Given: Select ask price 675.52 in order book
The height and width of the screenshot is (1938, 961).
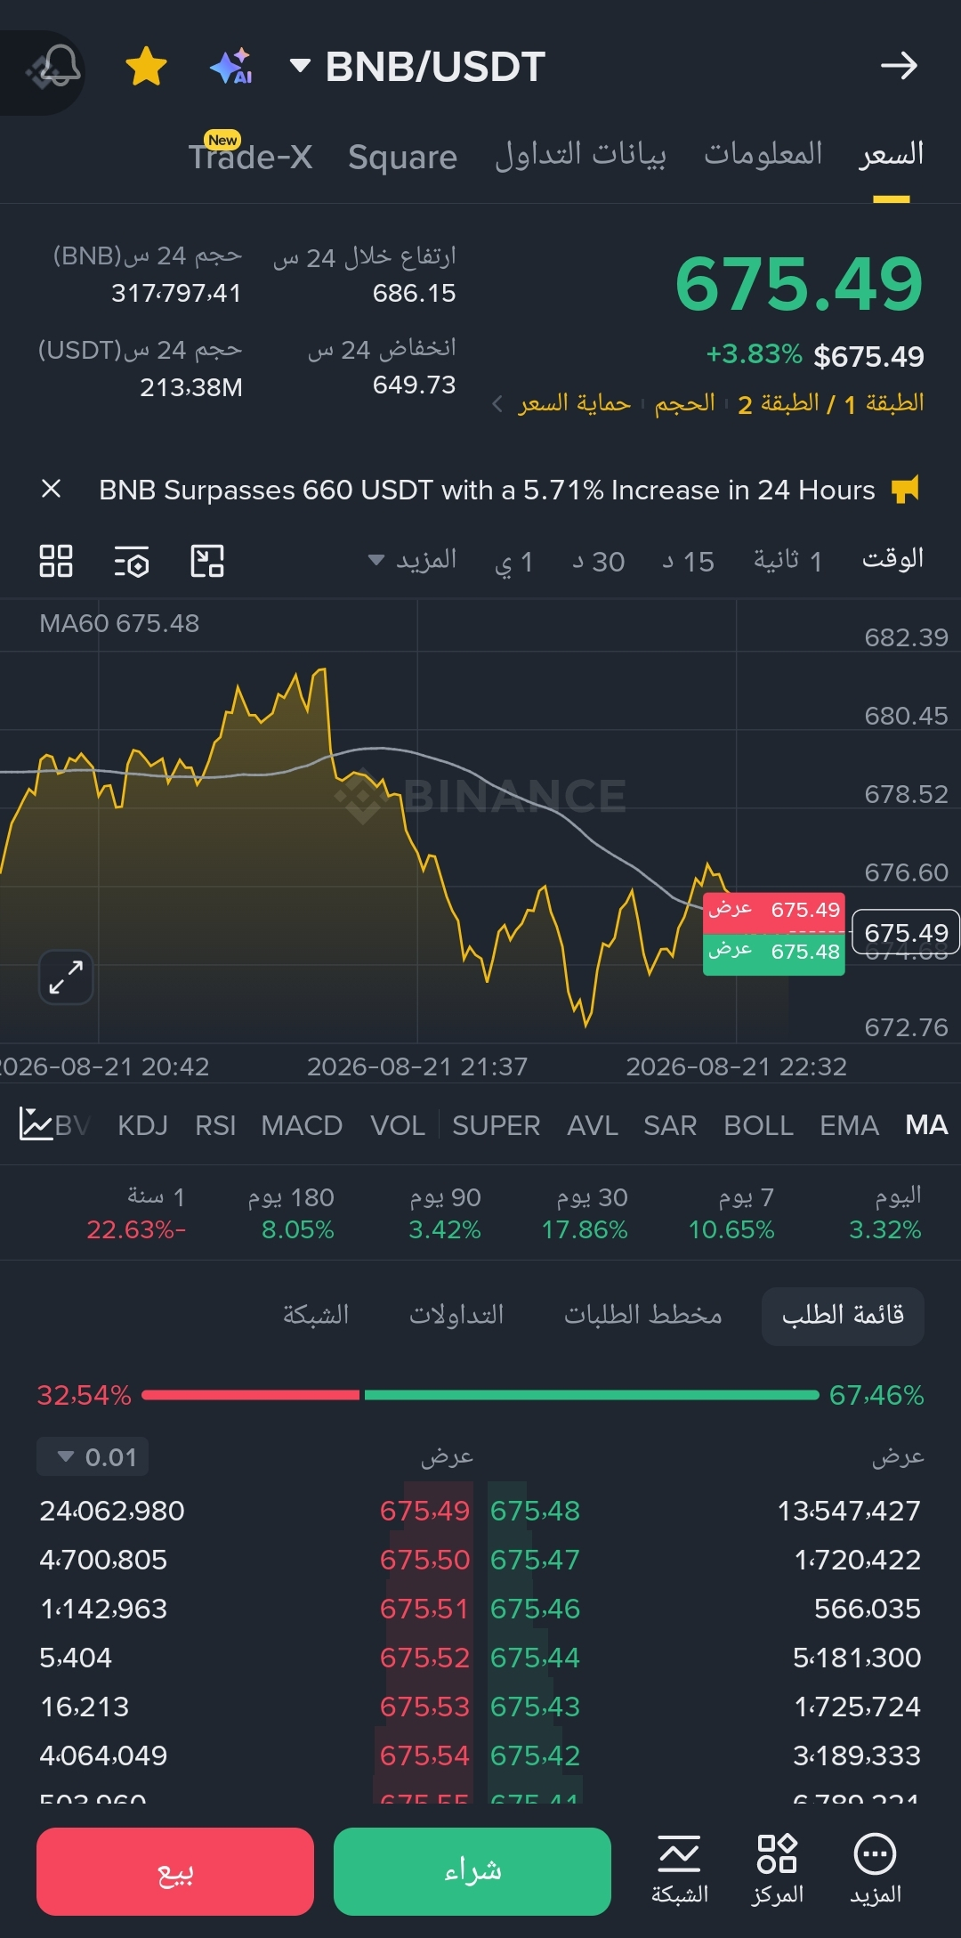Looking at the screenshot, I should [x=424, y=1658].
